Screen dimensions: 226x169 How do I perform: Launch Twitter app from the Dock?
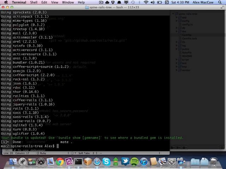pos(125,161)
